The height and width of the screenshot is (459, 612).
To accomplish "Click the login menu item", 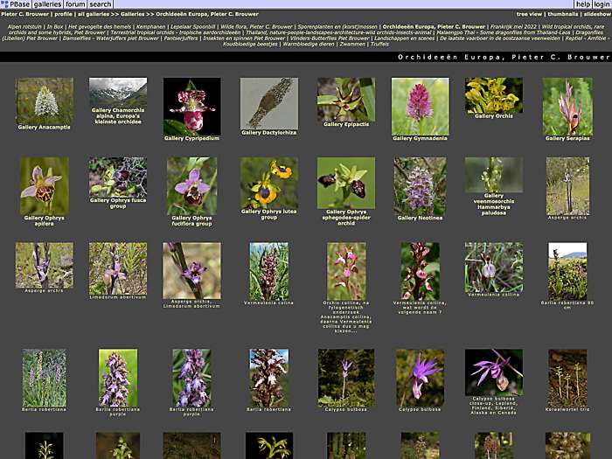I will (x=602, y=4).
